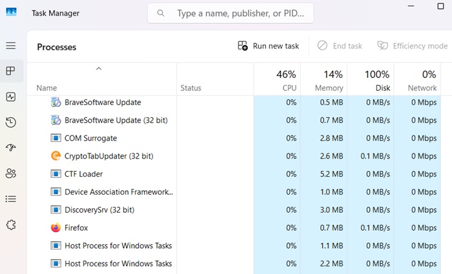
Task: Click CryptoTabUpdater's 0.1 MB/s disk value
Action: [375, 156]
